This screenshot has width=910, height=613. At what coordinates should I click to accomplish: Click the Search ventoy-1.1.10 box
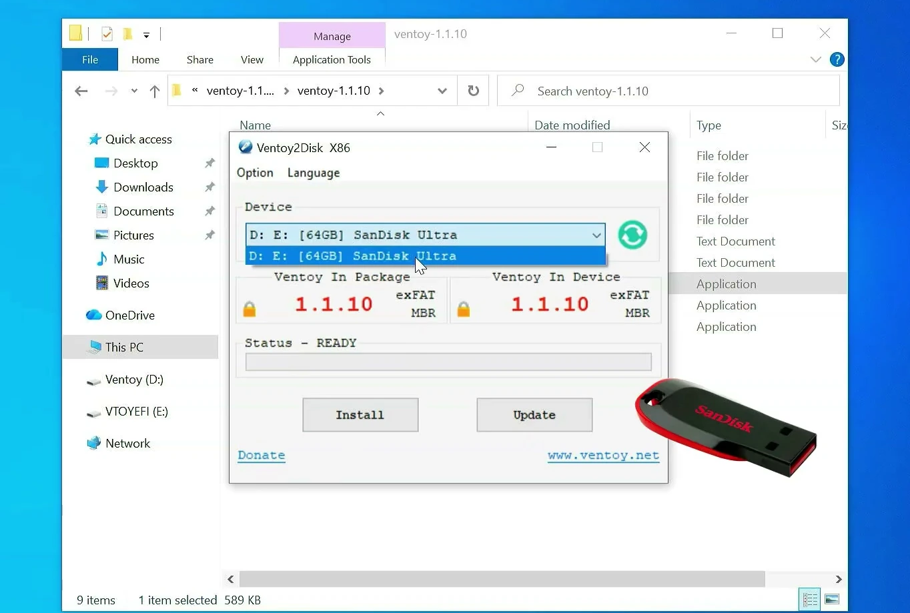[668, 91]
